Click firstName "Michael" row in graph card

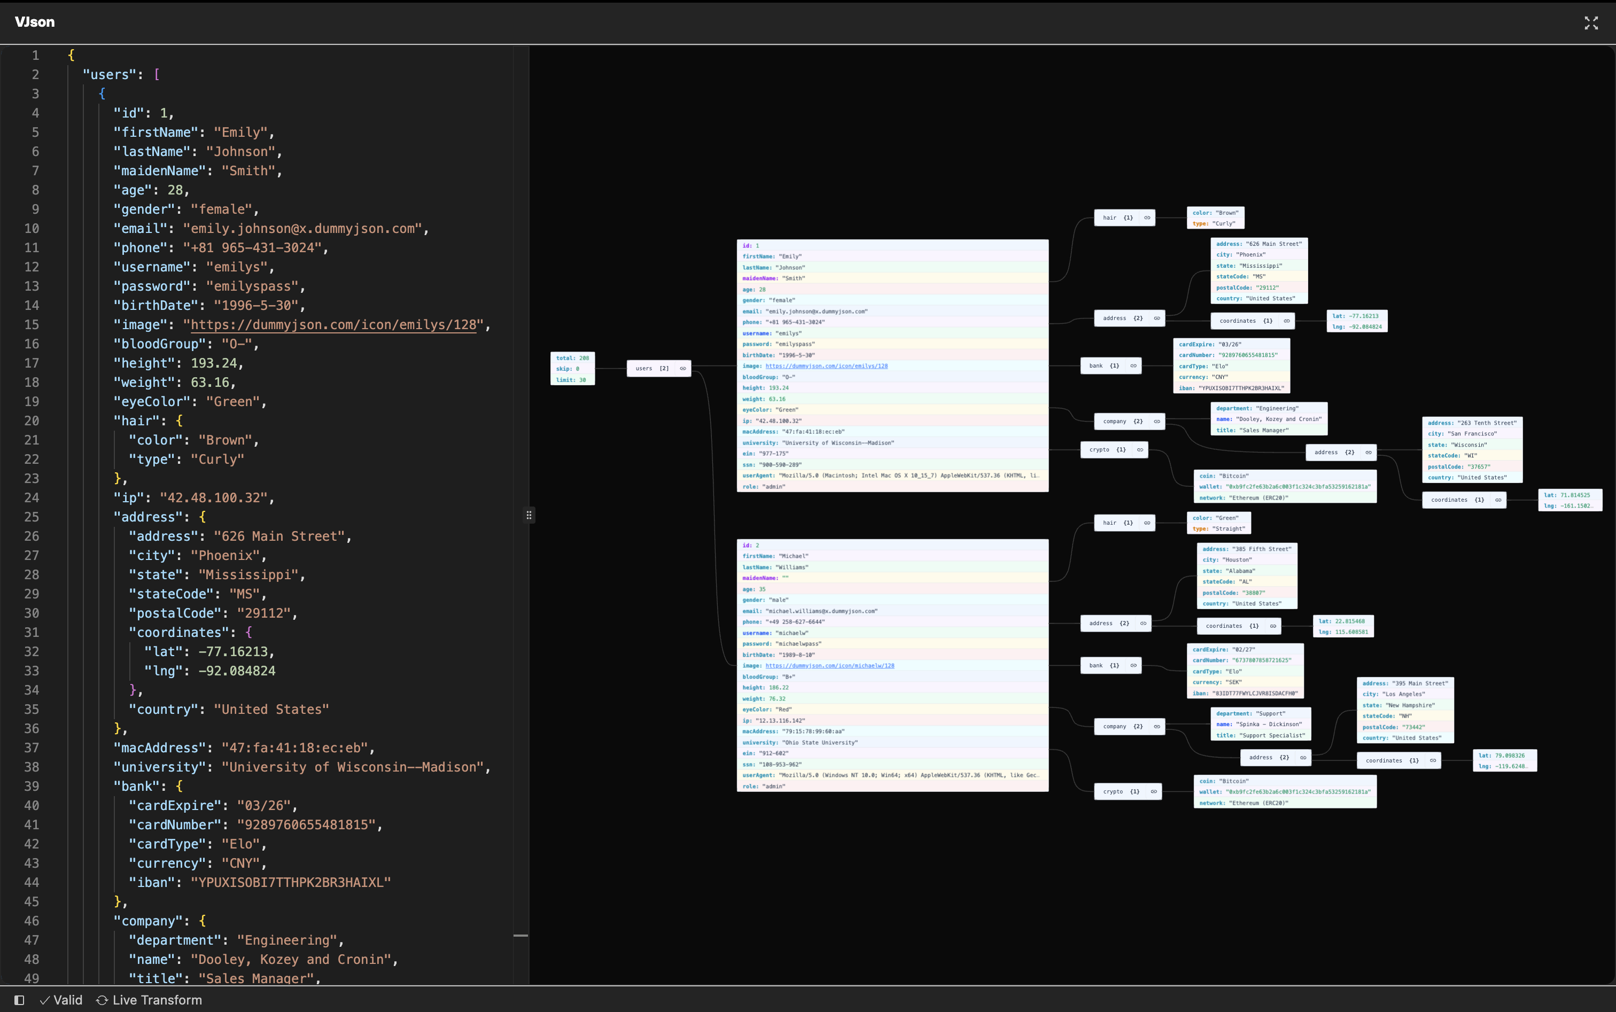click(892, 556)
